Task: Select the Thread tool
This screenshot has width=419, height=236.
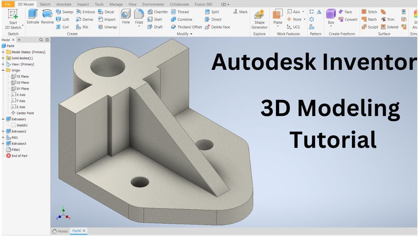Action: click(180, 12)
